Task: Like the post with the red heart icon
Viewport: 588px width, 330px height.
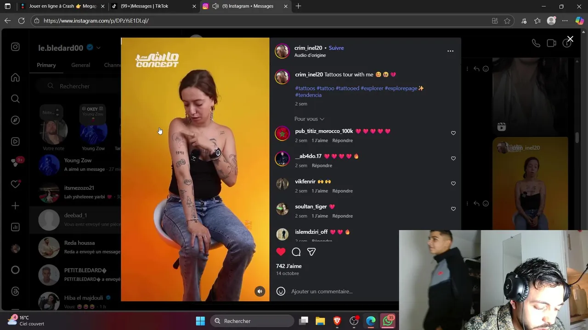Action: (281, 252)
